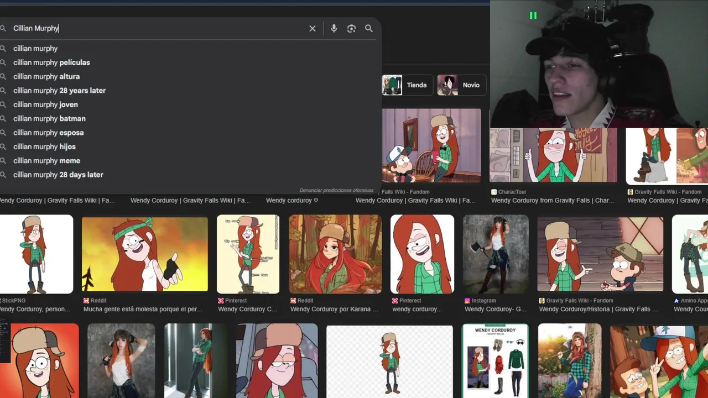The height and width of the screenshot is (398, 708).
Task: Open the Wendy close-up with red background
Action: point(39,361)
